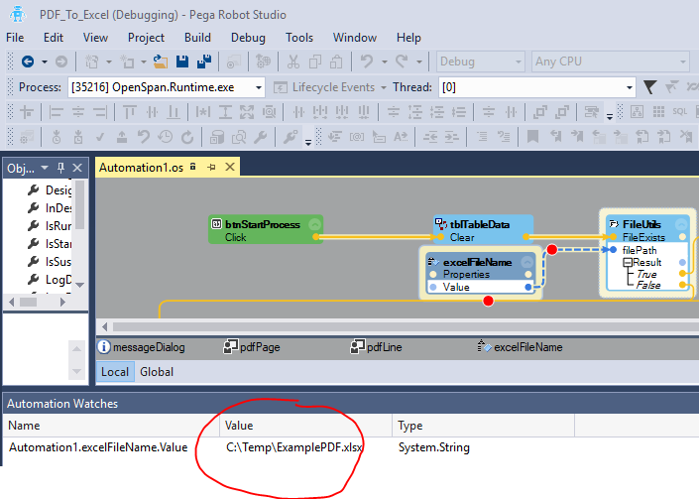Click the Navigate Forward arrow icon
699x499 pixels.
[x=61, y=62]
